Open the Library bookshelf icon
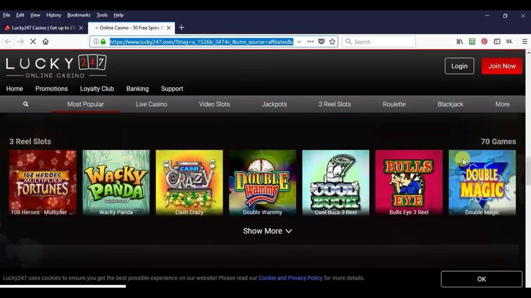531x298 pixels. (460, 41)
